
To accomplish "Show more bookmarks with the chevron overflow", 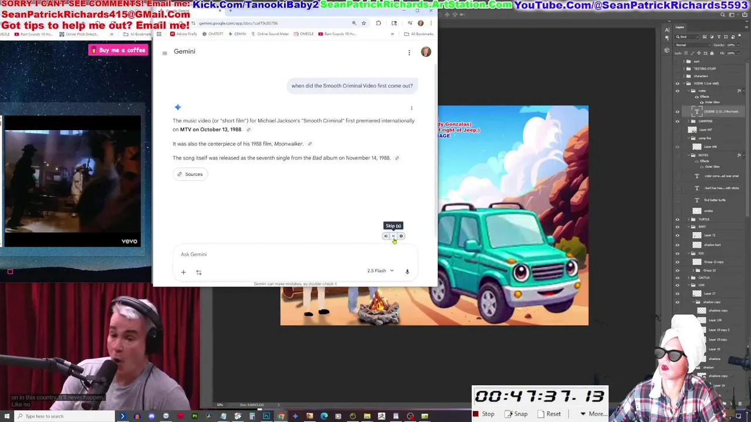I will [393, 34].
